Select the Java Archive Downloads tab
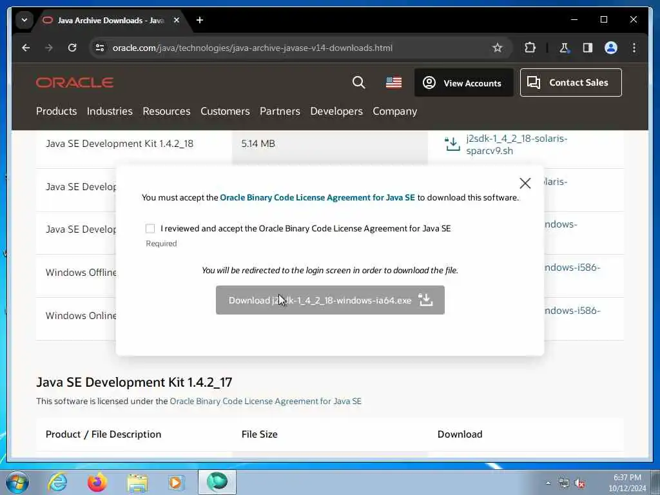This screenshot has height=495, width=660. [110, 20]
